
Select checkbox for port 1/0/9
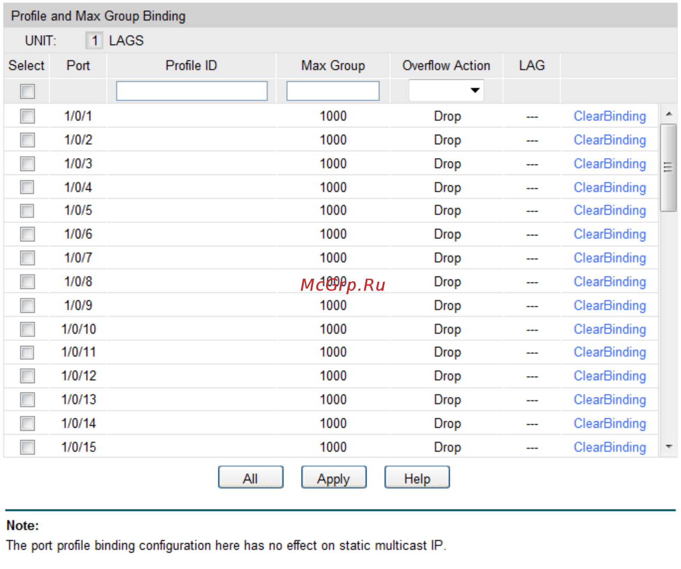27,305
